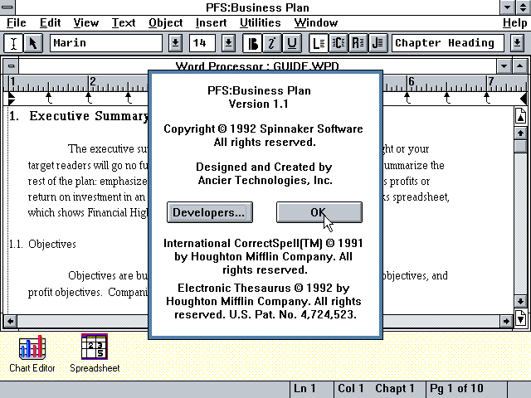Viewport: 531px width, 398px height.
Task: Open the Edit menu
Action: (50, 22)
